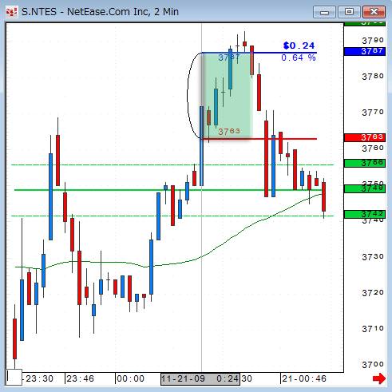Click the 3720 price axis label
The image size is (392, 392).
tap(373, 293)
